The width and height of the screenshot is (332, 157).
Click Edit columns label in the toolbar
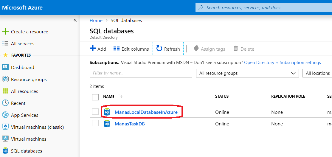pyautogui.click(x=135, y=49)
